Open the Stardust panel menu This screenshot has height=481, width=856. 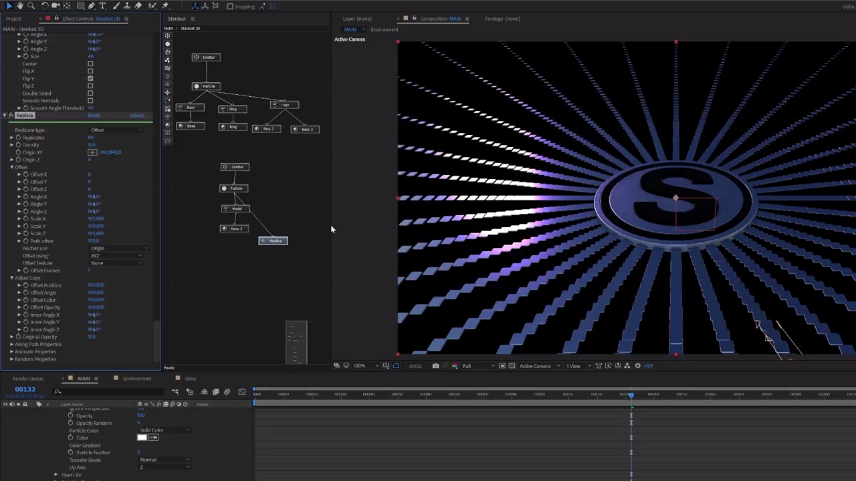click(x=193, y=19)
